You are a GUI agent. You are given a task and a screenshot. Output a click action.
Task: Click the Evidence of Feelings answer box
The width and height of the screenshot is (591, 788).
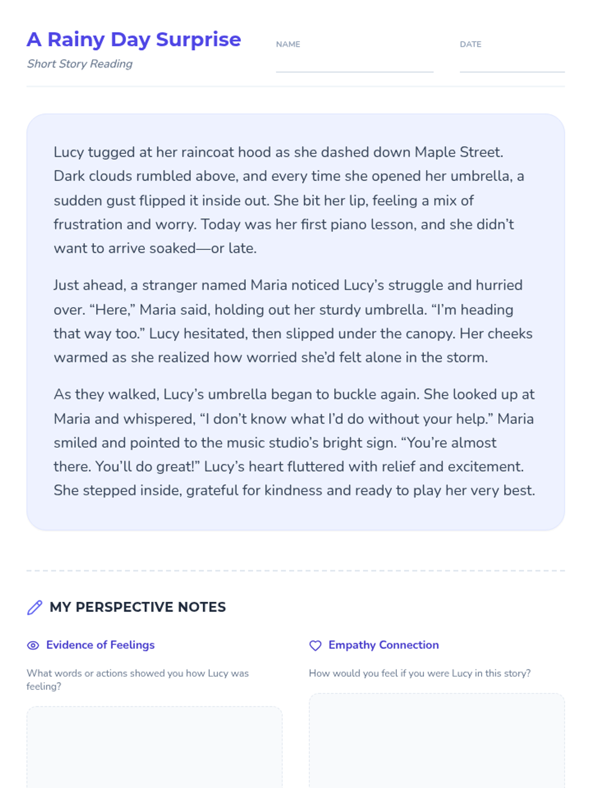click(154, 748)
